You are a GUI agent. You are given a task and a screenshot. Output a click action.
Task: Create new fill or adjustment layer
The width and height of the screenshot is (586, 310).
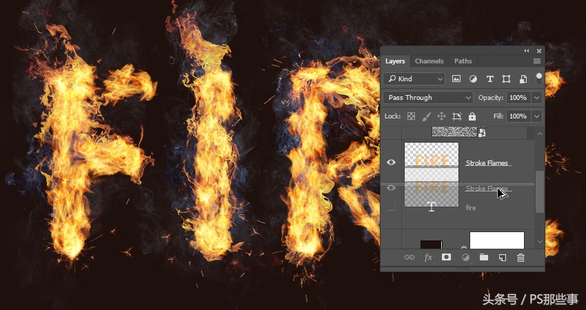(x=465, y=258)
